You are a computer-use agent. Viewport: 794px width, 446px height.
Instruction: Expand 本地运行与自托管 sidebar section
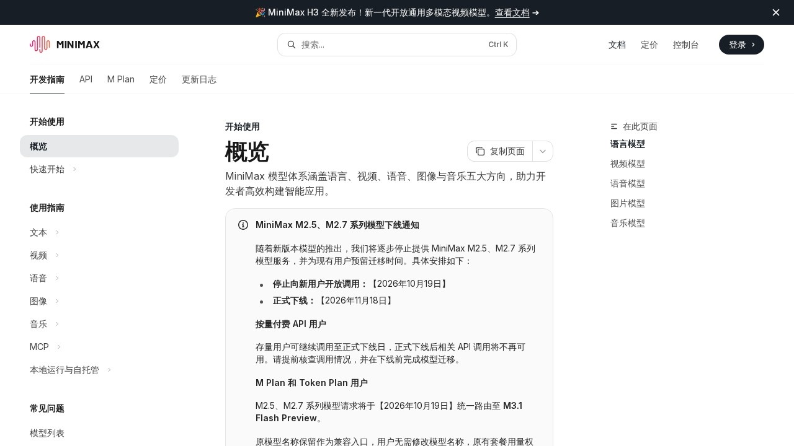tap(109, 370)
